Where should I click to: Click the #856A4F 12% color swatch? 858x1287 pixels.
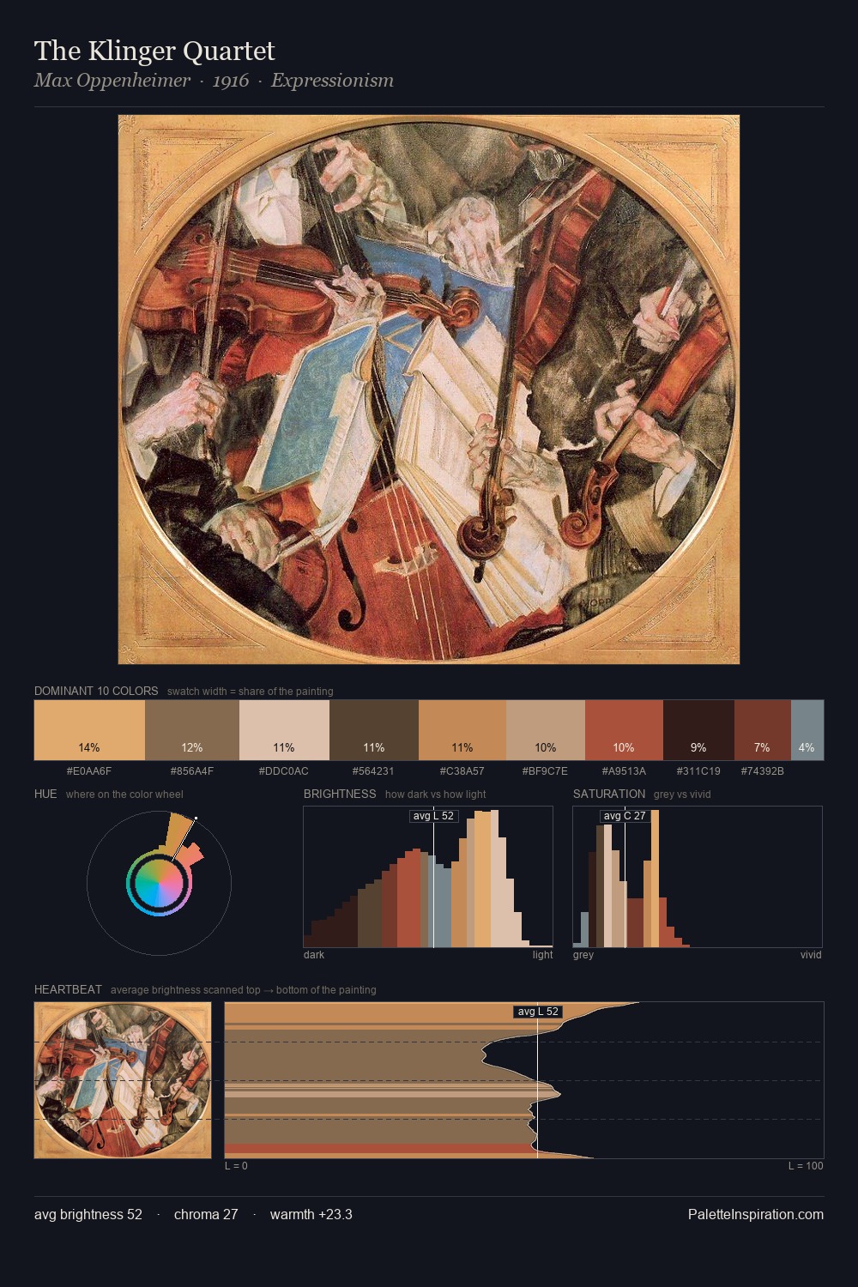tap(192, 730)
